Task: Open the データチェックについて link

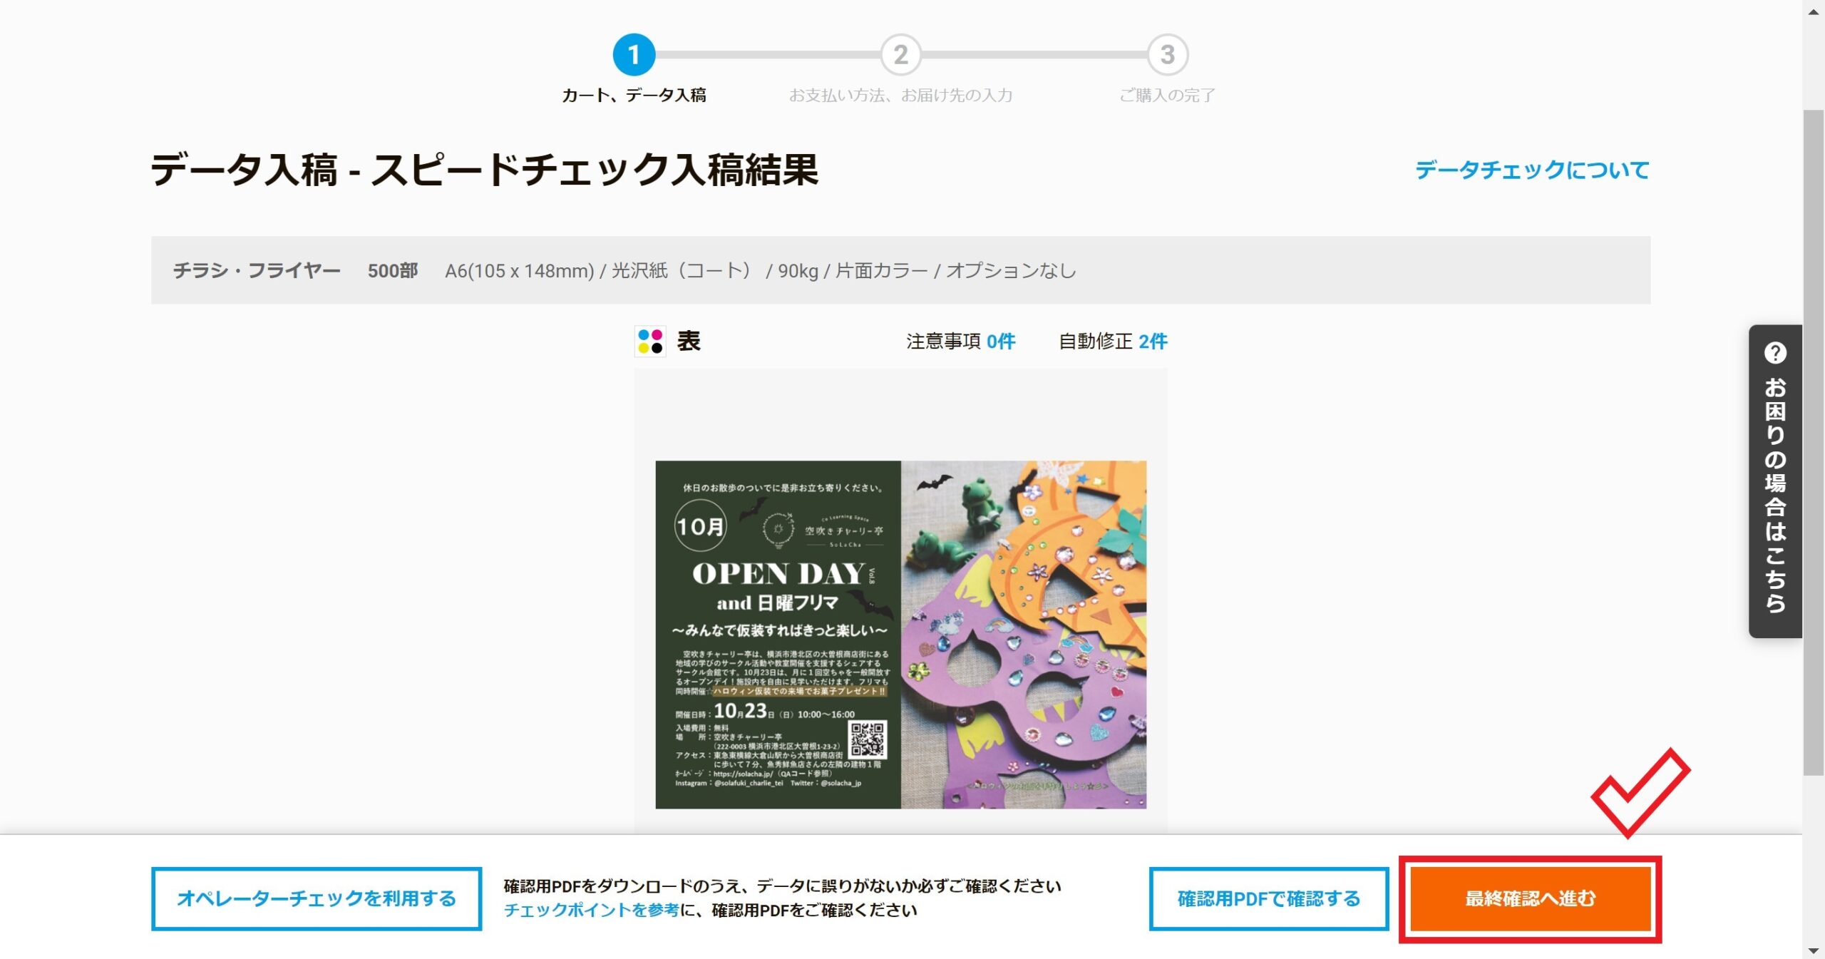Action: (x=1532, y=170)
